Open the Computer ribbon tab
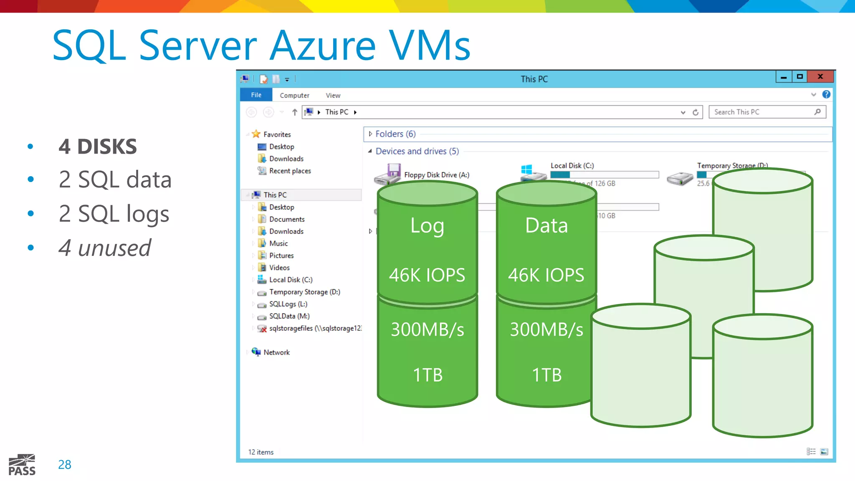The height and width of the screenshot is (481, 855). pos(294,96)
